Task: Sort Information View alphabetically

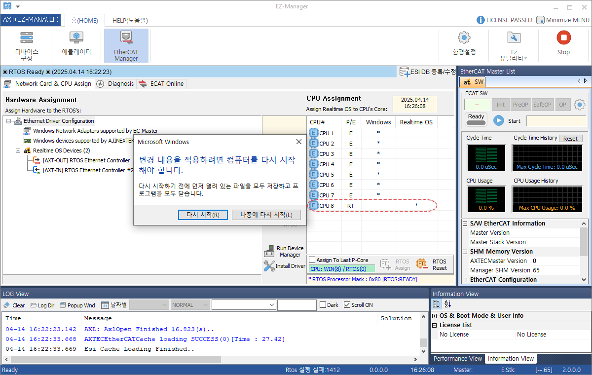Action: click(x=447, y=304)
